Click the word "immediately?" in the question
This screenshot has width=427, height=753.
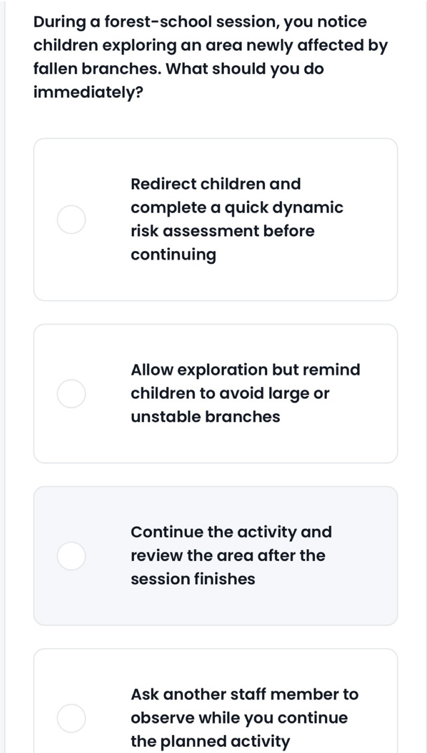click(x=88, y=92)
